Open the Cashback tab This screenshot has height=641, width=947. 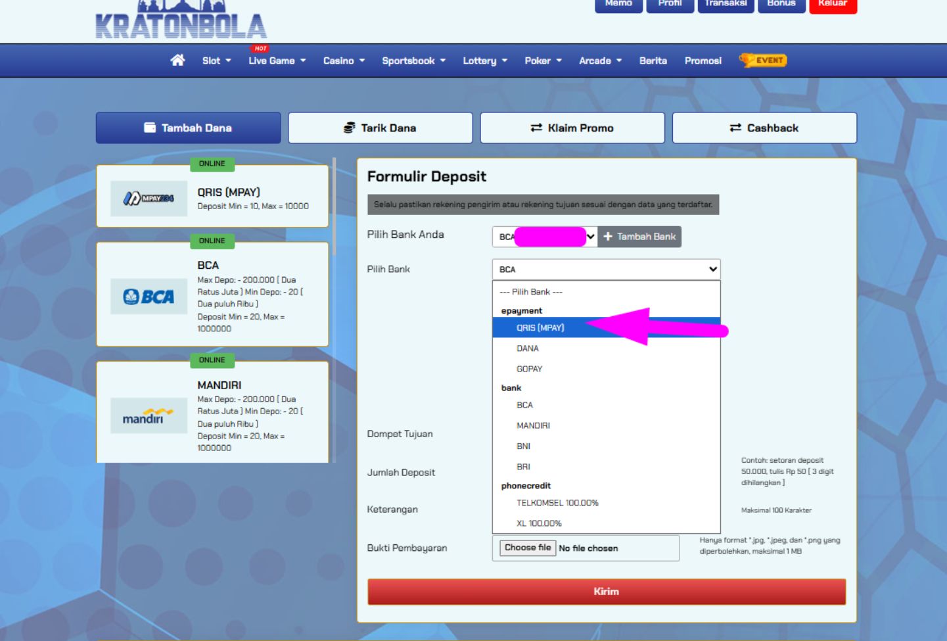[764, 128]
